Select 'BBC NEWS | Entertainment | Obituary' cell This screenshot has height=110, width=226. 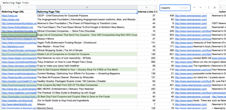coord(87,89)
